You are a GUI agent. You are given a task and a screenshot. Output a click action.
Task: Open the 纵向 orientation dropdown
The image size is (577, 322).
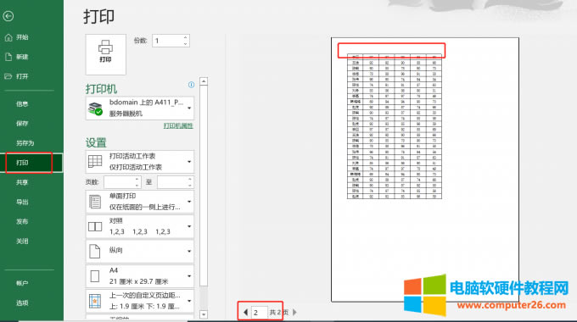tap(140, 251)
